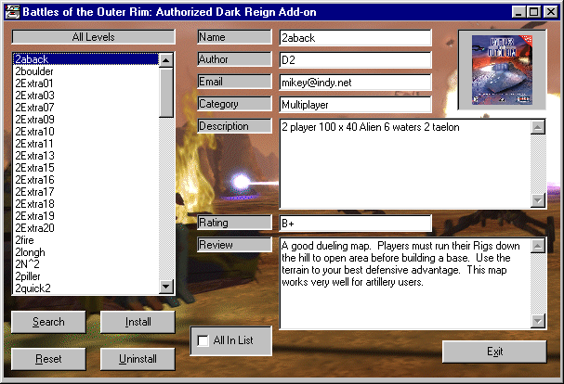Select 2piller in the level list
Viewport: 564px width, 384px height.
click(86, 276)
